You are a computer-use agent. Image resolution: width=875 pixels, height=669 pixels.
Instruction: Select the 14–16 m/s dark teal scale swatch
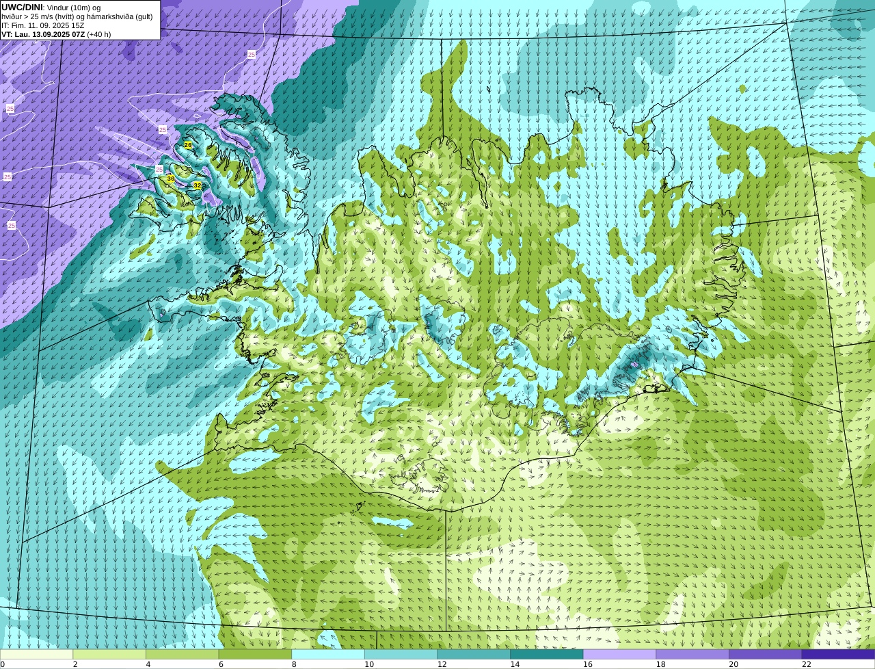[x=547, y=654]
